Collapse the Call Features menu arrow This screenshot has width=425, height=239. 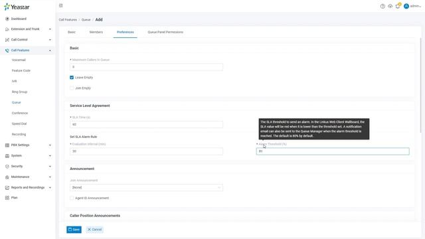(x=50, y=50)
